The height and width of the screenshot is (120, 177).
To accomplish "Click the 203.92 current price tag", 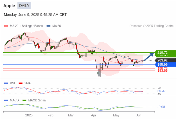I will [x=165, y=60].
